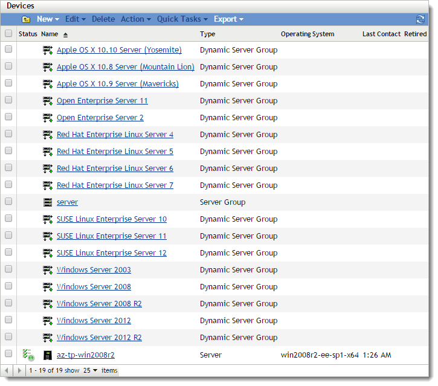
Task: Click the Windows Server 2008 R2 group icon
Action: pos(48,304)
